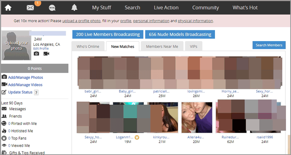
Task: Show notifications via the bell icon
Action: click(x=74, y=8)
